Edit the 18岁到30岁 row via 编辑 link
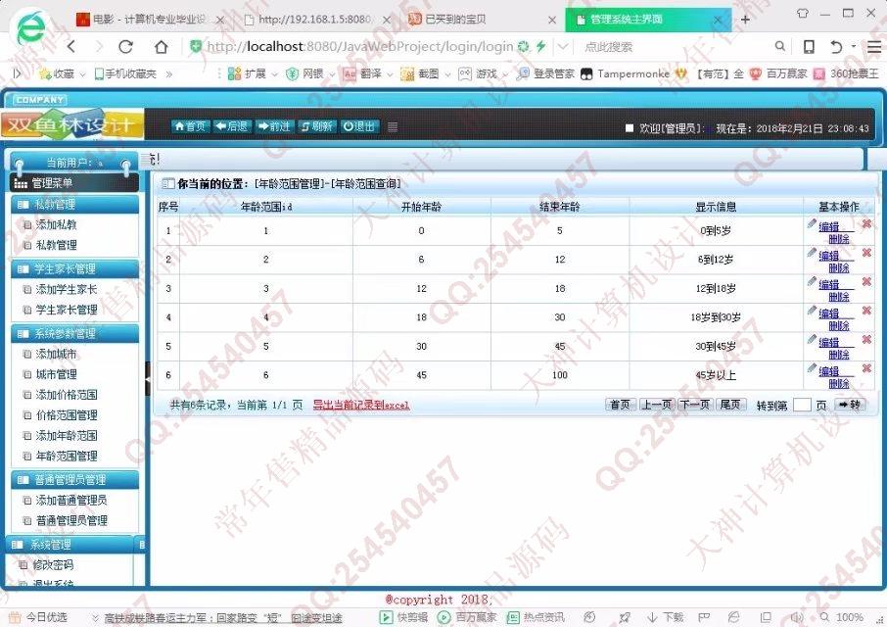Viewport: 887px width, 627px height. [828, 313]
